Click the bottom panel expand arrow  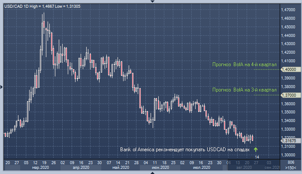coord(151,172)
